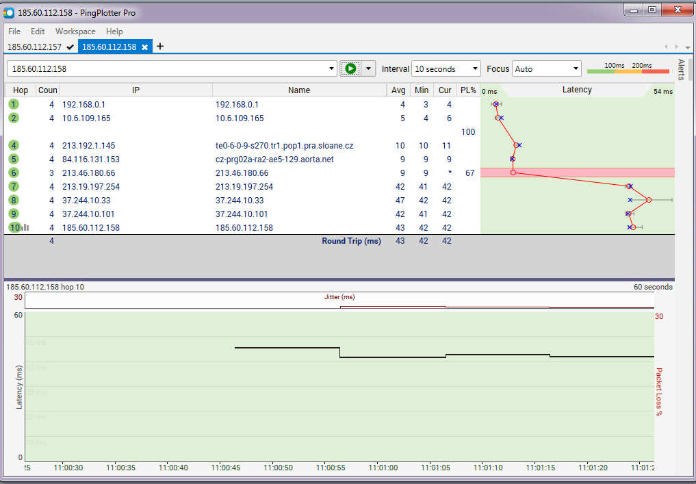Click the green start trace play button
Image resolution: width=696 pixels, height=484 pixels.
tap(350, 68)
